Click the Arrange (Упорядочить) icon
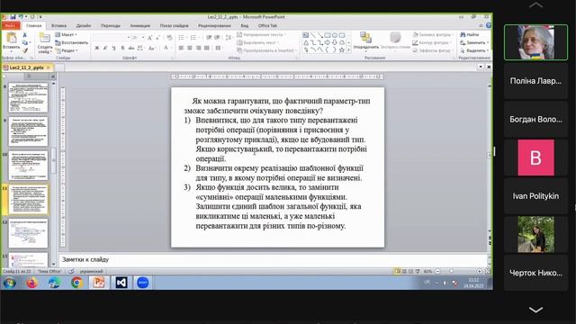The height and width of the screenshot is (324, 576). pyautogui.click(x=365, y=38)
